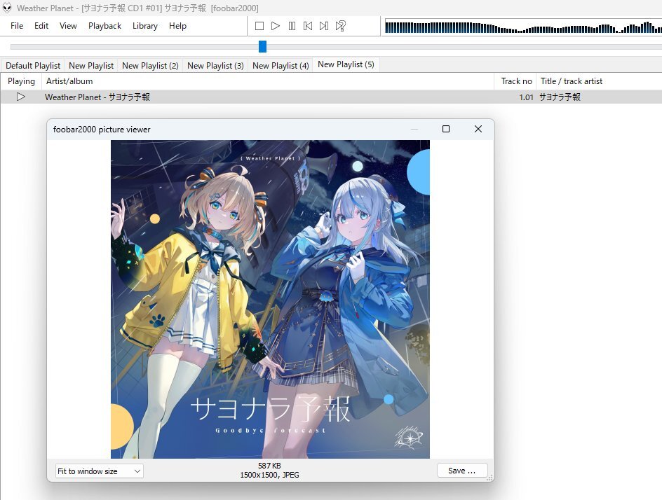Click the seekbar position handle

262,46
